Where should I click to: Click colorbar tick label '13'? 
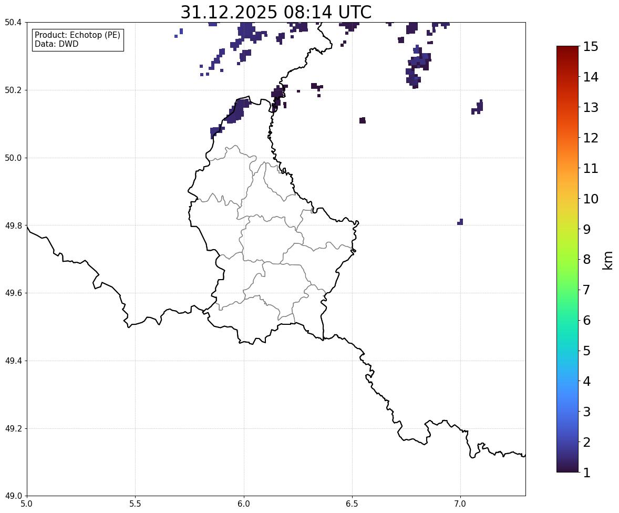(591, 107)
